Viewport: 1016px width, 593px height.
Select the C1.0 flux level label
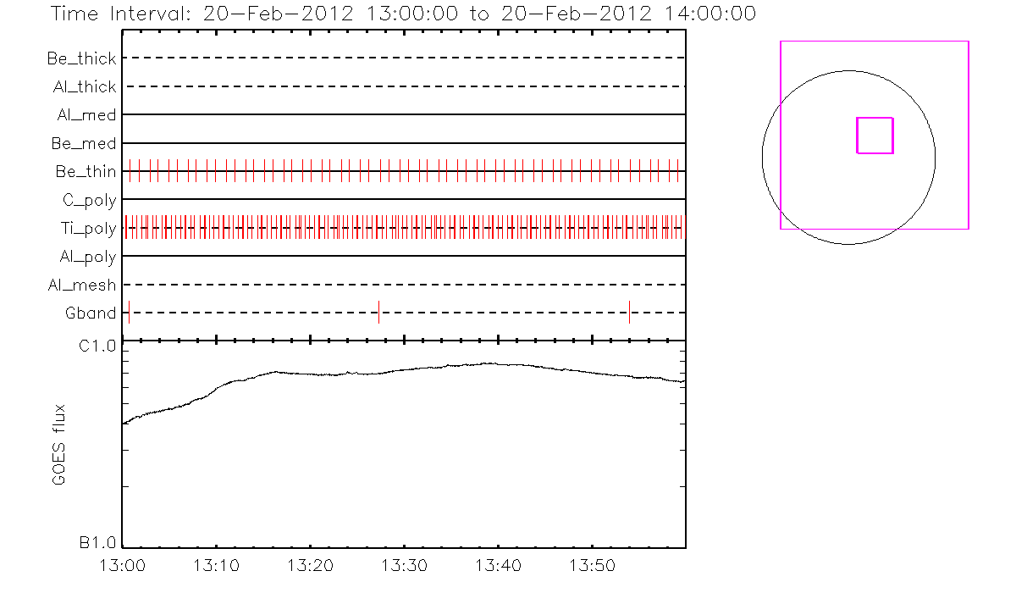98,346
